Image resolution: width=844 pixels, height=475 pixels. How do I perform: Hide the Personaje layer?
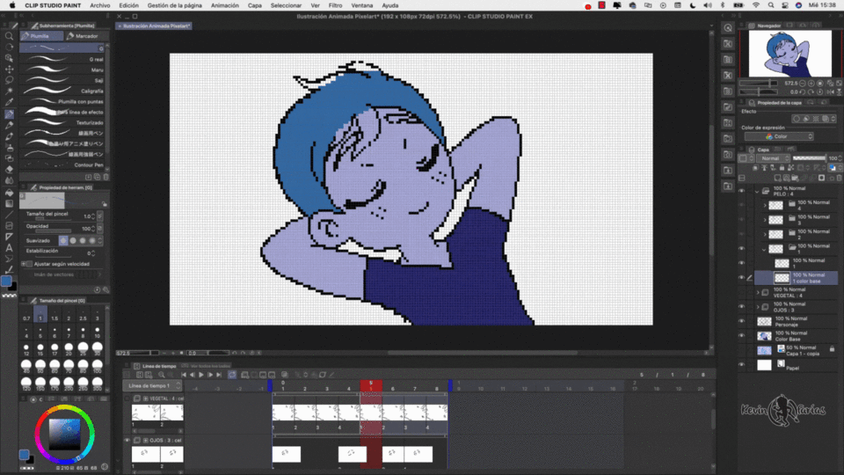[x=742, y=322]
